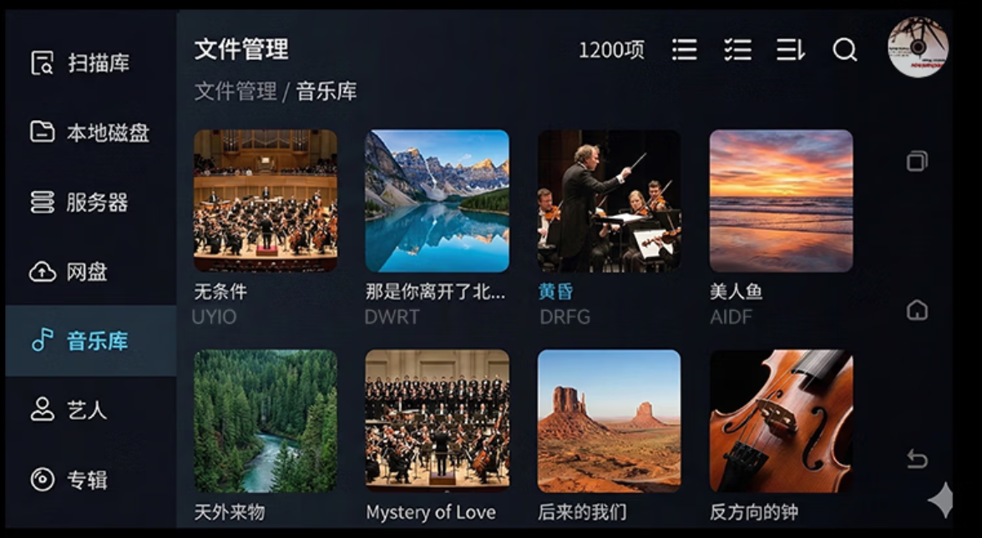Viewport: 982px width, 538px height.
Task: Open recent apps overview icon
Action: click(917, 161)
